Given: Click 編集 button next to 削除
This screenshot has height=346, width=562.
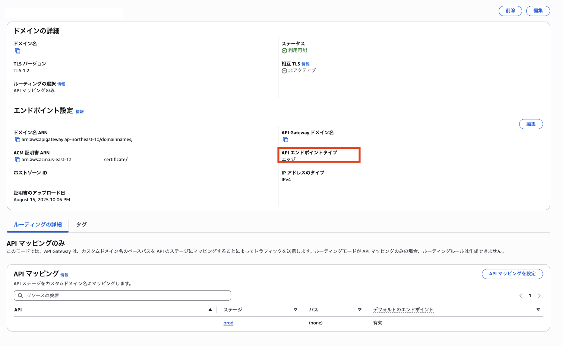Looking at the screenshot, I should (x=538, y=11).
